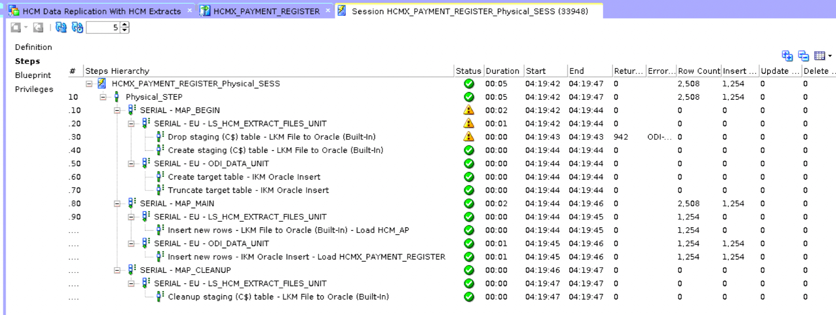Select Truncate target table - IKM Oracle Insert

coord(248,190)
